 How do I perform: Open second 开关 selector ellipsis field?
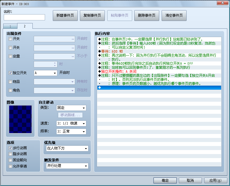[x=54, y=48]
